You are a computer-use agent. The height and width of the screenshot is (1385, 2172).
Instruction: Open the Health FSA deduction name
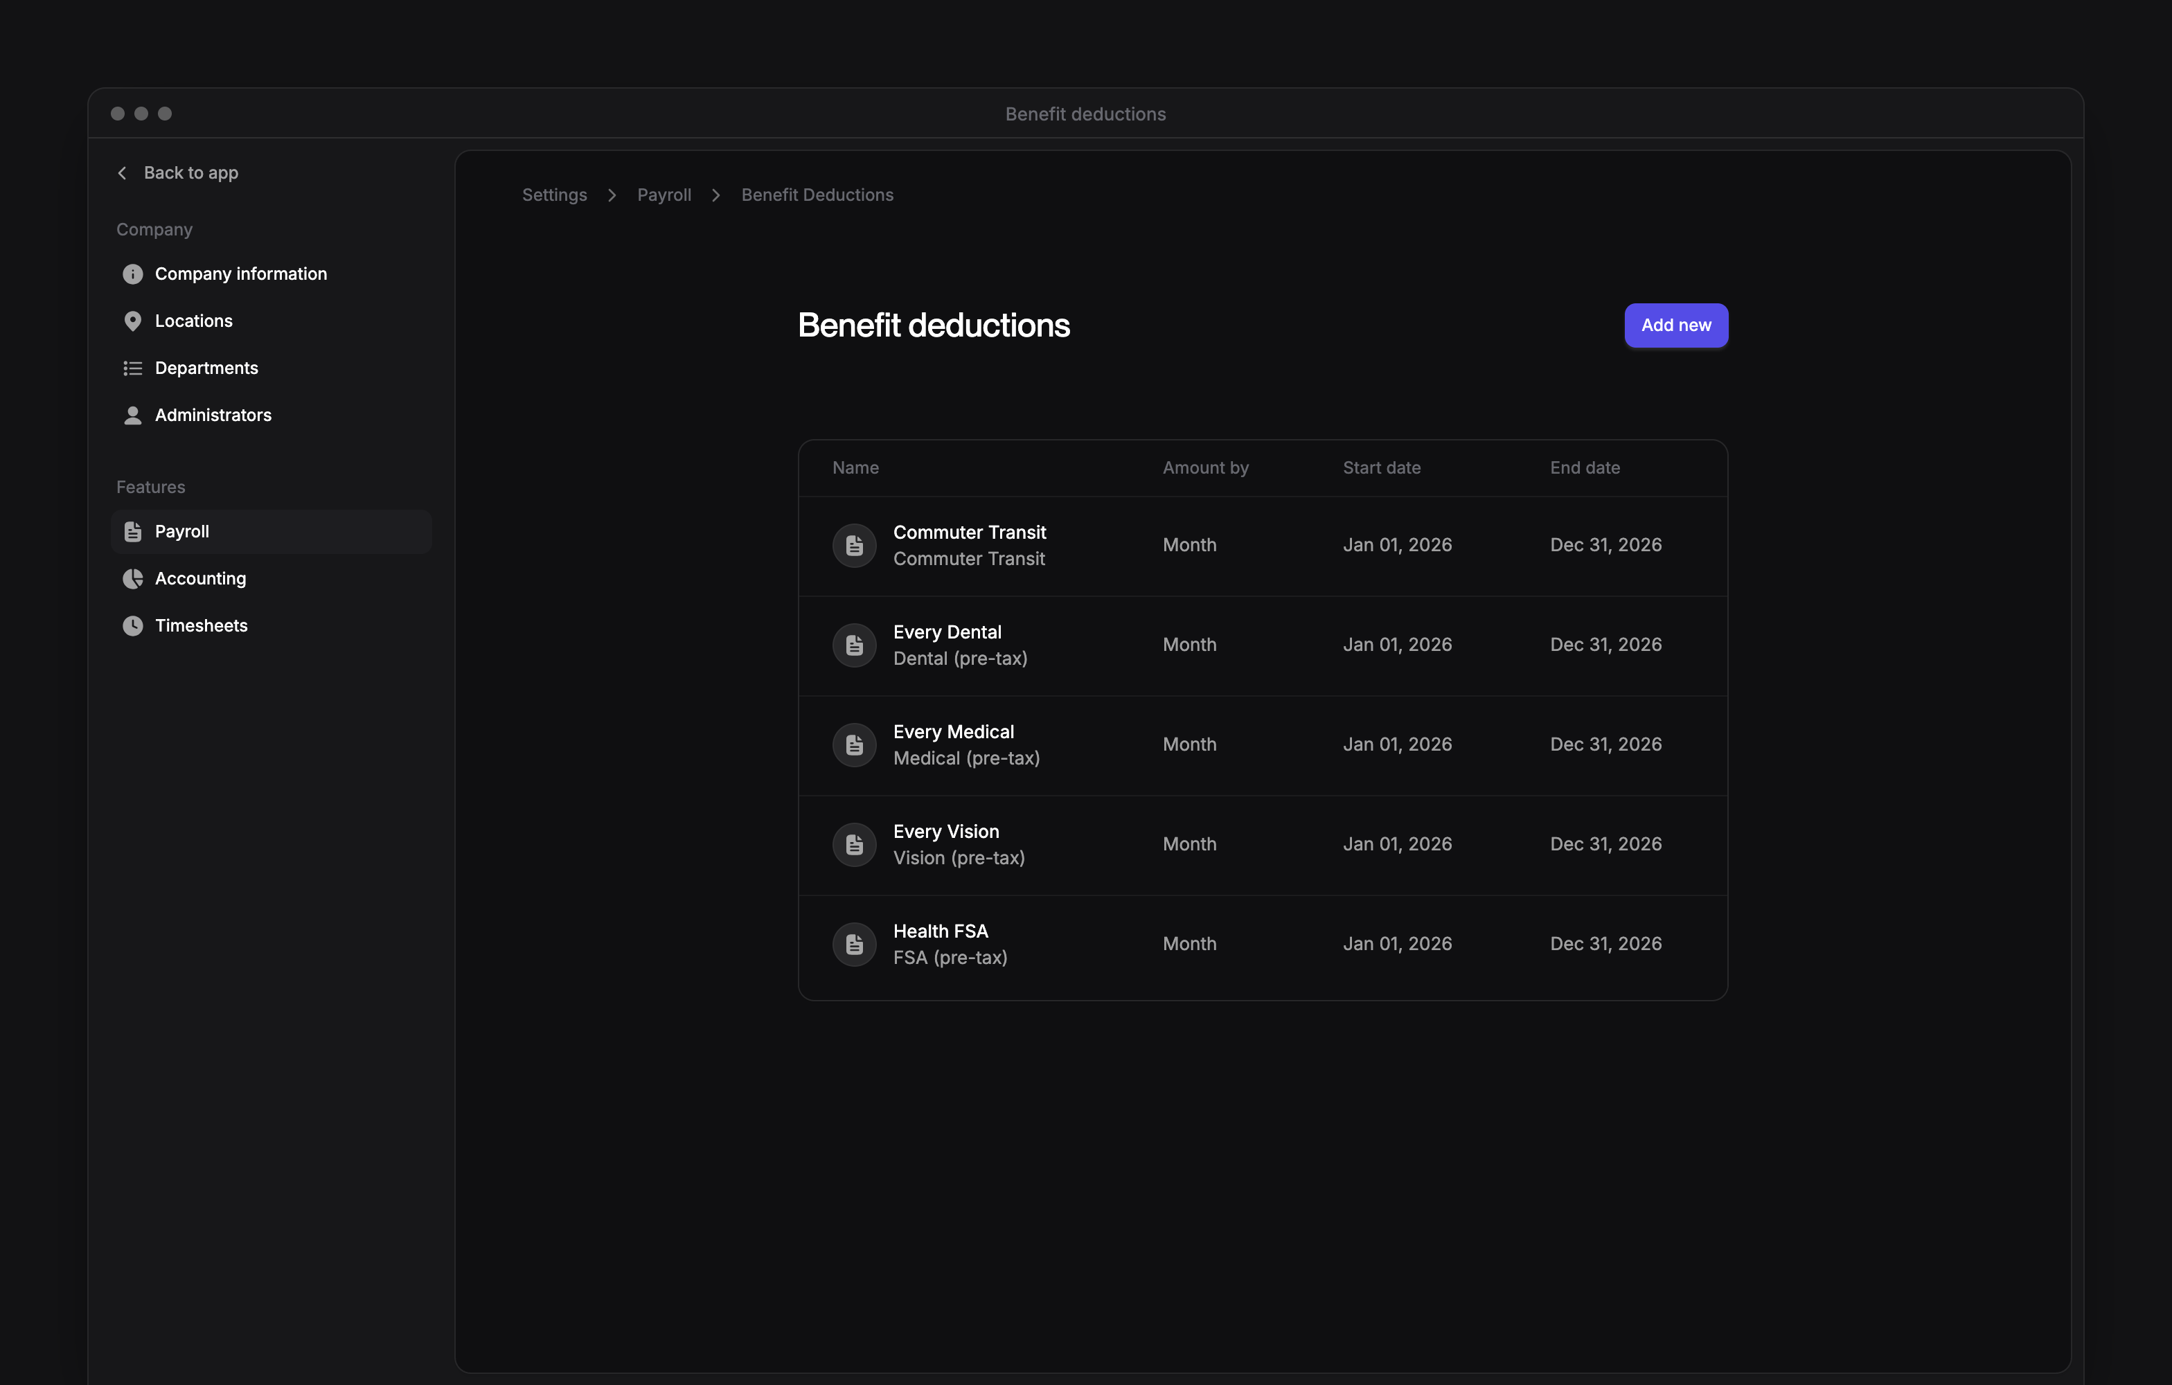click(941, 931)
